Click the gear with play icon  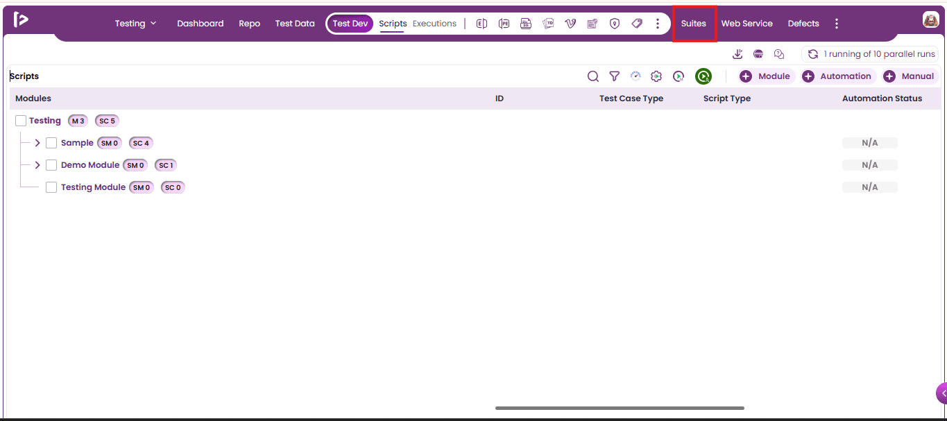656,76
